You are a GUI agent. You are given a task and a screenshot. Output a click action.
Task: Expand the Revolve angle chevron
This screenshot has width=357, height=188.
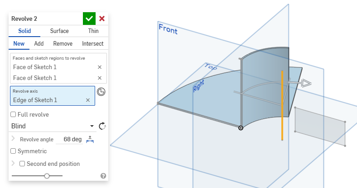[13, 139]
